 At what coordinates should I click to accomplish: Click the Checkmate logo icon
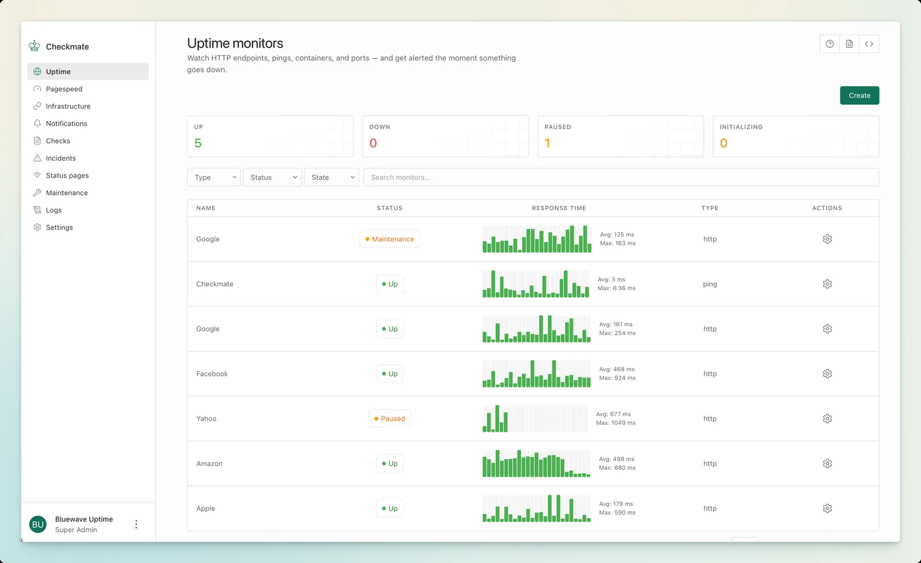click(35, 46)
